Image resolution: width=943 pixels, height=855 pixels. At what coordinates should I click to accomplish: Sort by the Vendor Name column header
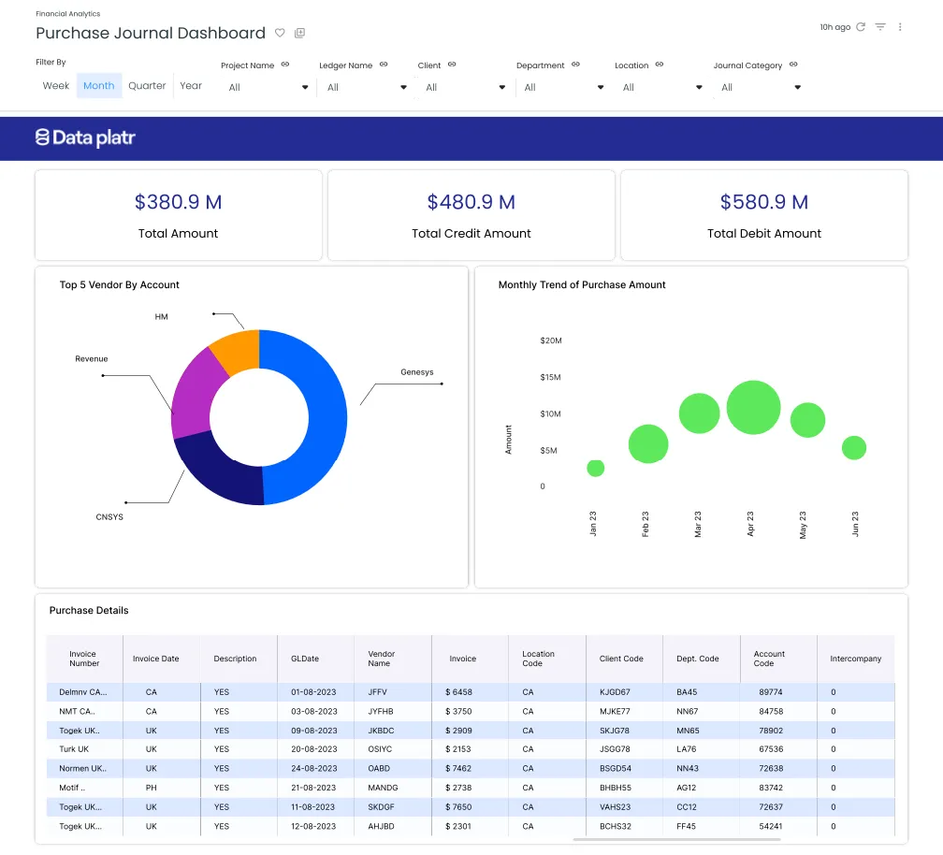coord(381,659)
